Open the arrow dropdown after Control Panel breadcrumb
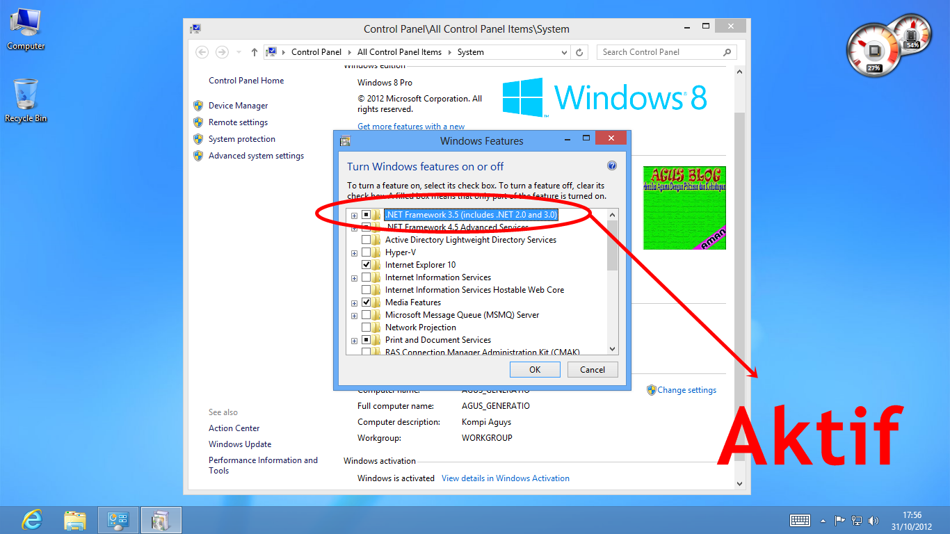 click(349, 52)
